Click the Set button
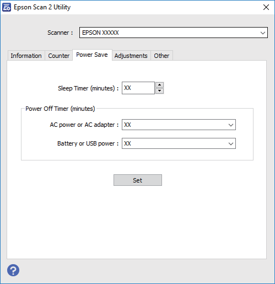Screen dimensions: 275x284 point(138,180)
